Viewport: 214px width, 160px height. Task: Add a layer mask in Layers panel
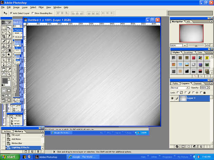183,147
